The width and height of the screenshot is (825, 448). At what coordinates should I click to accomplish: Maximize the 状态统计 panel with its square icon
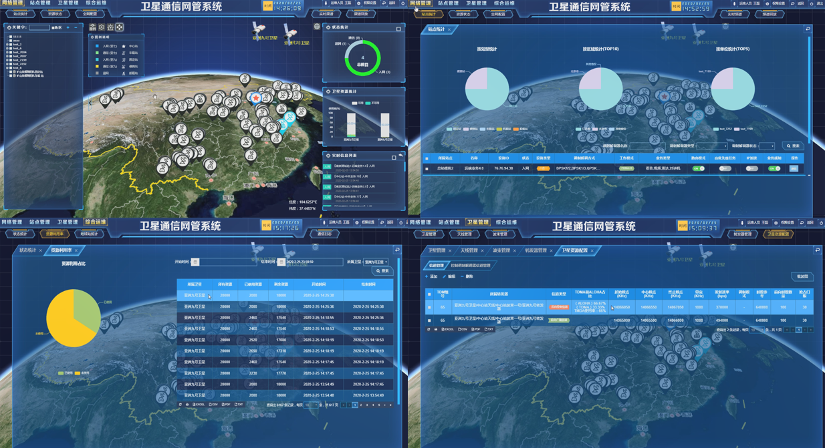point(398,29)
